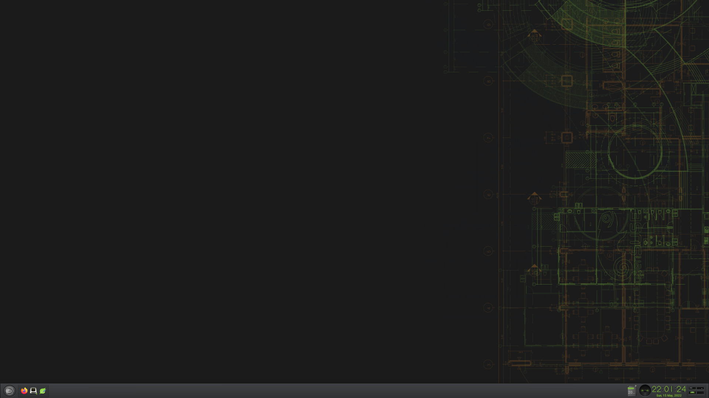Click the round CPU monitor gauge
709x398 pixels.
pyautogui.click(x=645, y=391)
